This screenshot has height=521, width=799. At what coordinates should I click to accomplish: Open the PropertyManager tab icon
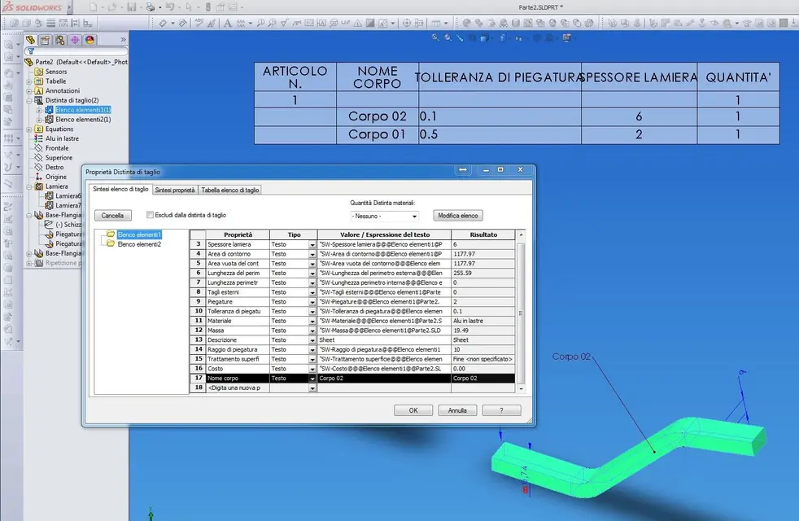46,39
